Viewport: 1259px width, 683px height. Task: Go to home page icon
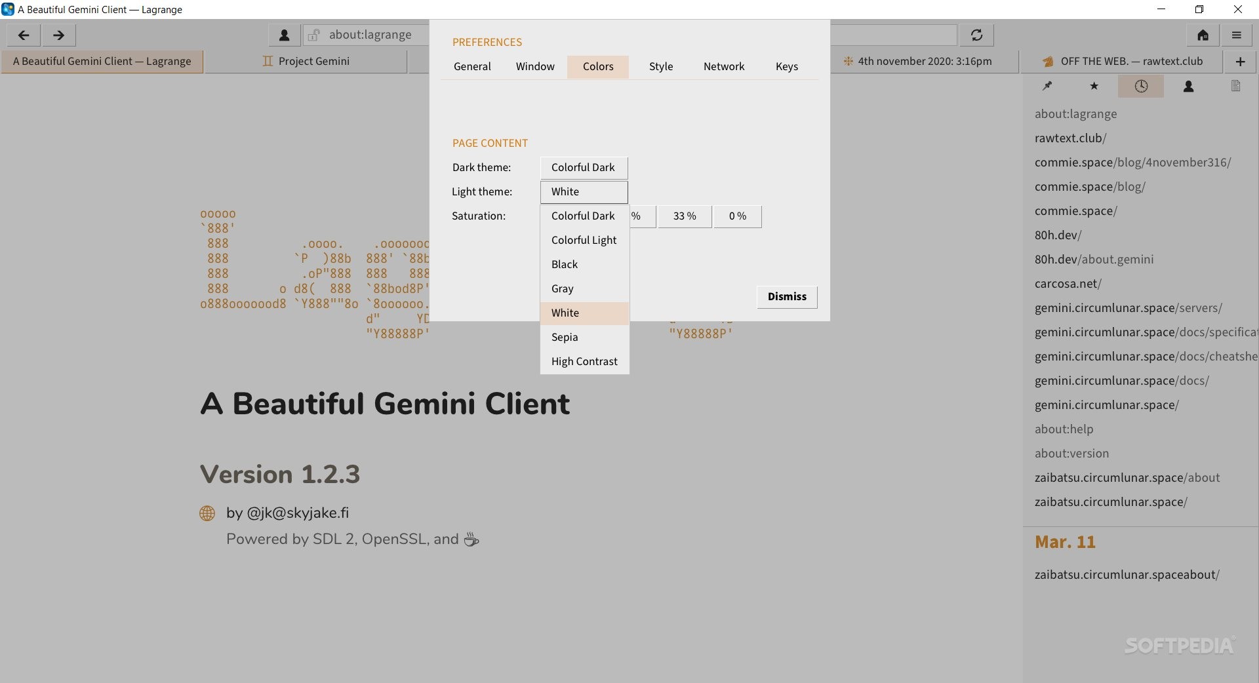tap(1203, 35)
